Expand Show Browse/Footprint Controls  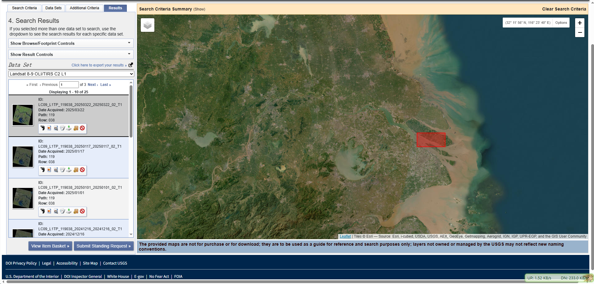[x=71, y=43]
